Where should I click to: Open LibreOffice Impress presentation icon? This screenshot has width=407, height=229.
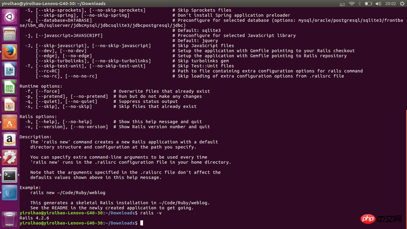point(10,105)
